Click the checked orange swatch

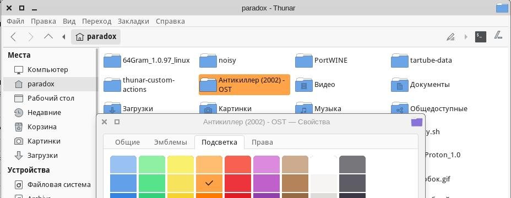[209, 183]
